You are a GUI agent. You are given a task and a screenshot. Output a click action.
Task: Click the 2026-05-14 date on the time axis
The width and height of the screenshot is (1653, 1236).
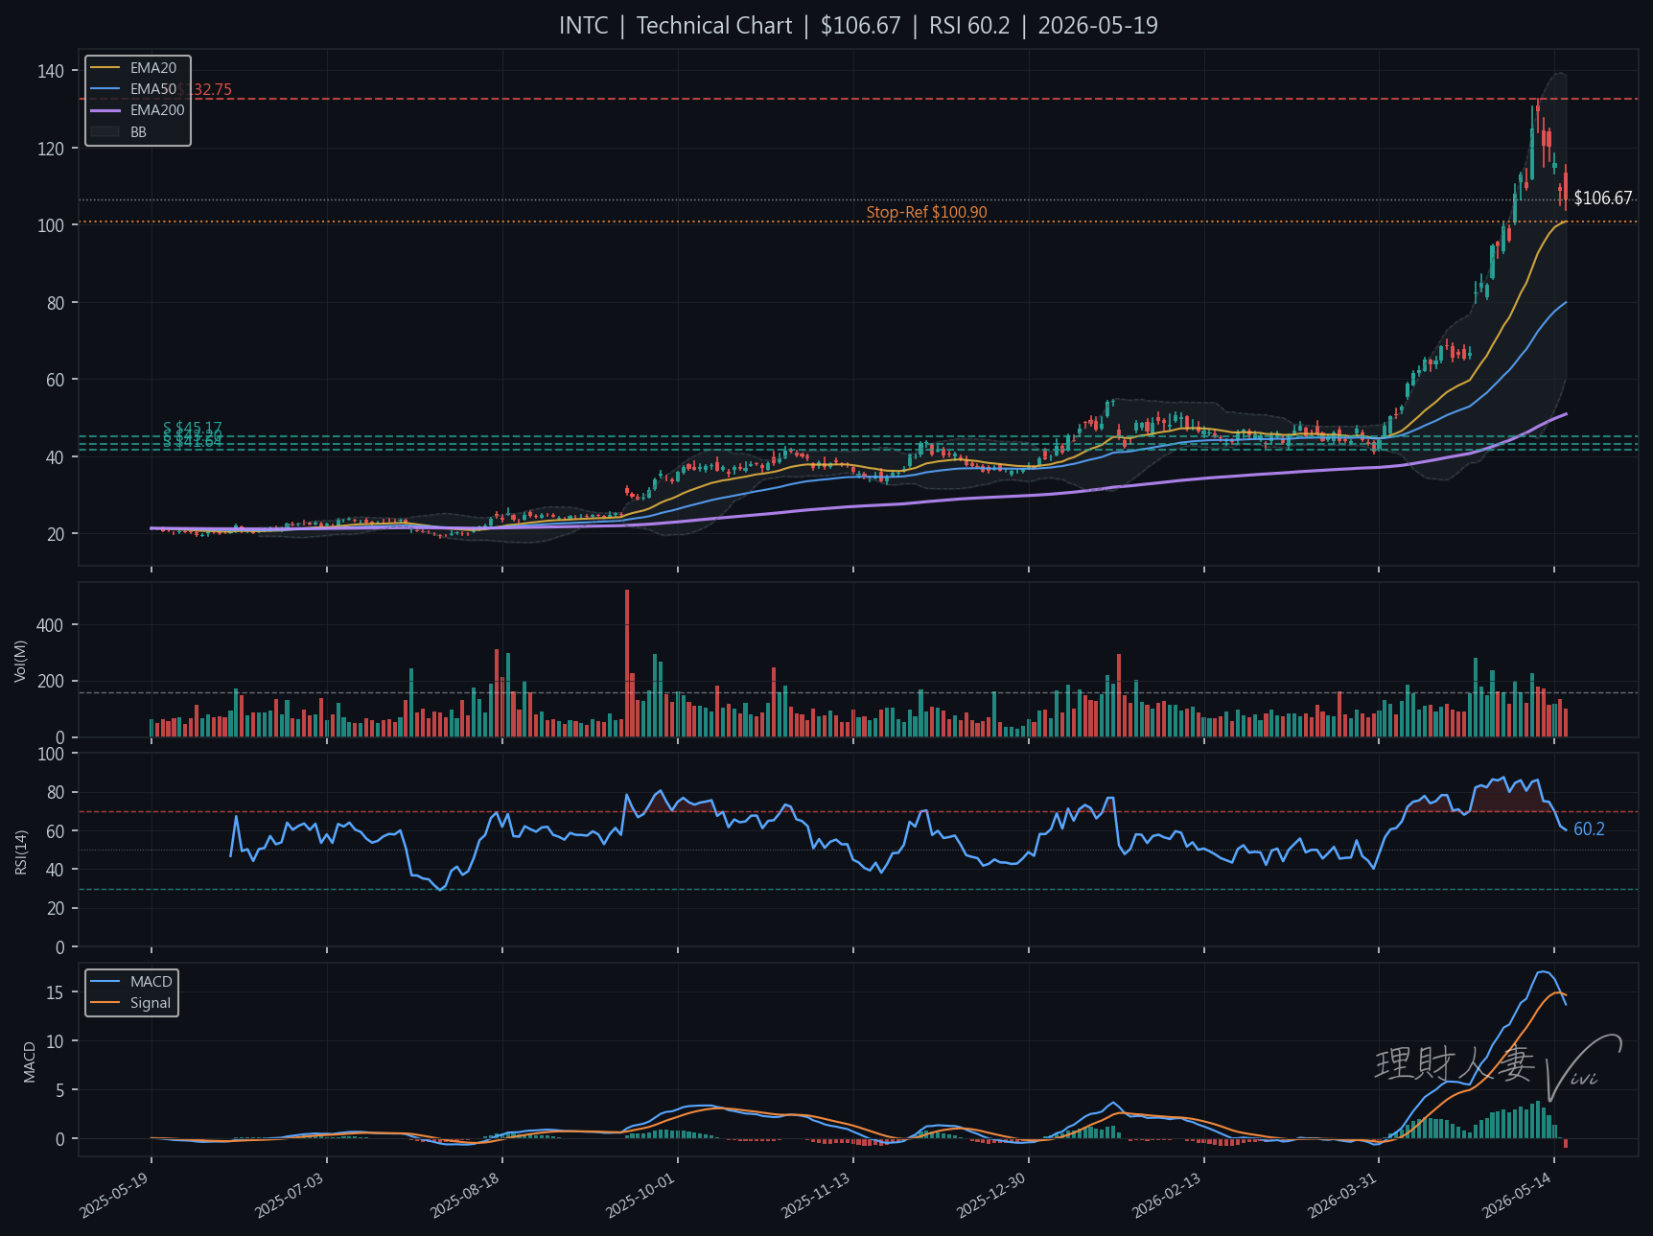pos(1518,1195)
